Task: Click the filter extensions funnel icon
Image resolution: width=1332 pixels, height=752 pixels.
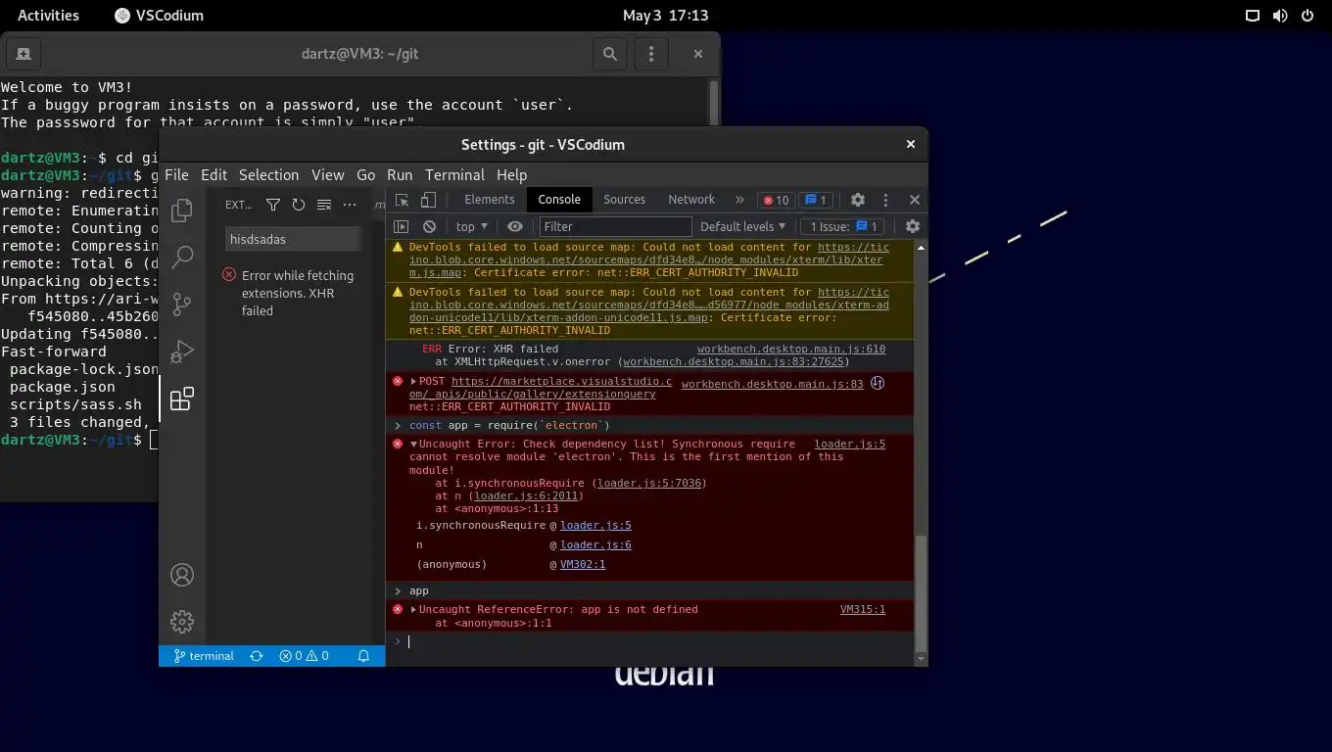Action: click(x=273, y=205)
